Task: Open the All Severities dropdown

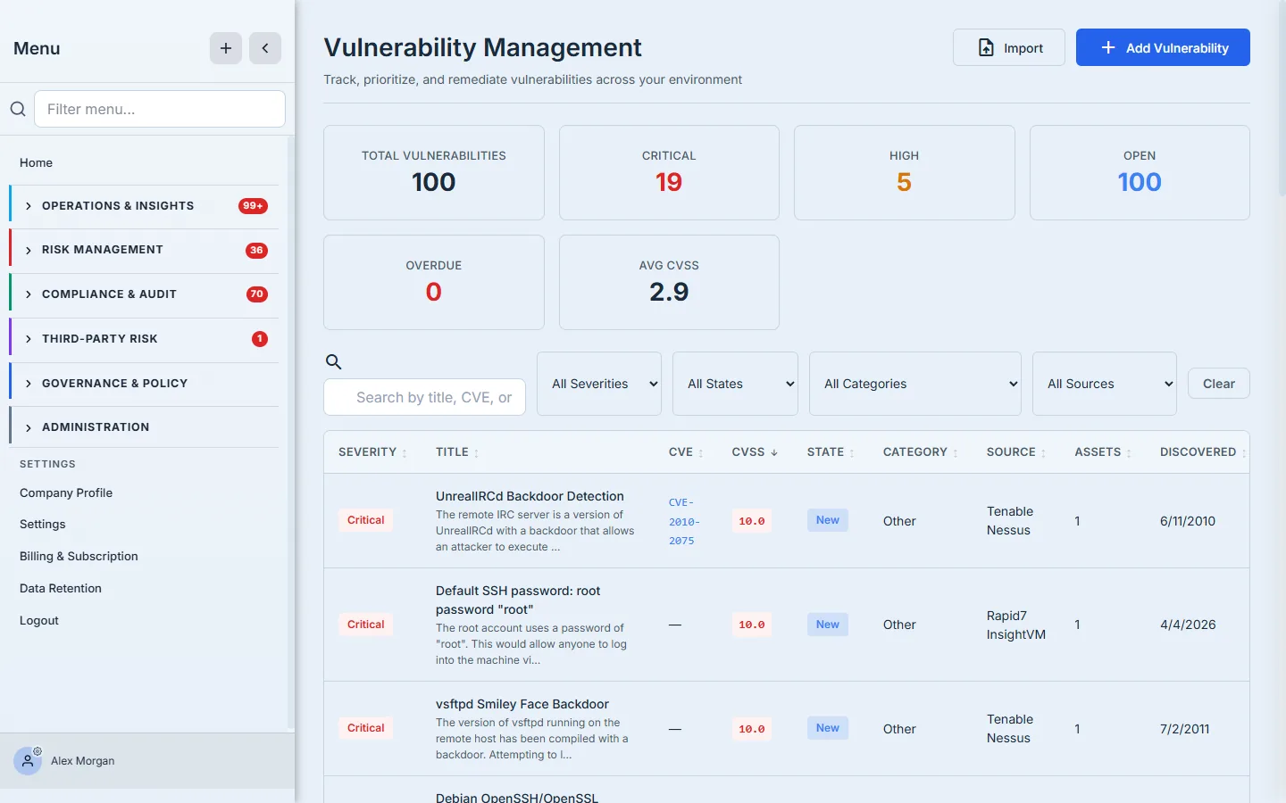Action: click(x=599, y=384)
